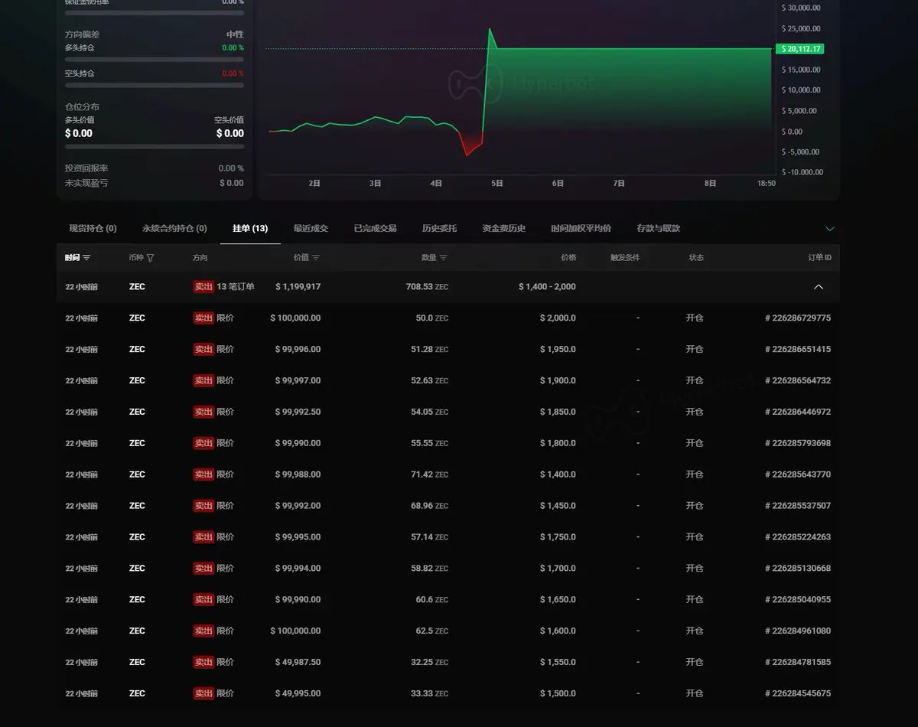The height and width of the screenshot is (727, 918).
Task: Click the 卖出 badge in the 13 笔订单 row
Action: coord(203,287)
